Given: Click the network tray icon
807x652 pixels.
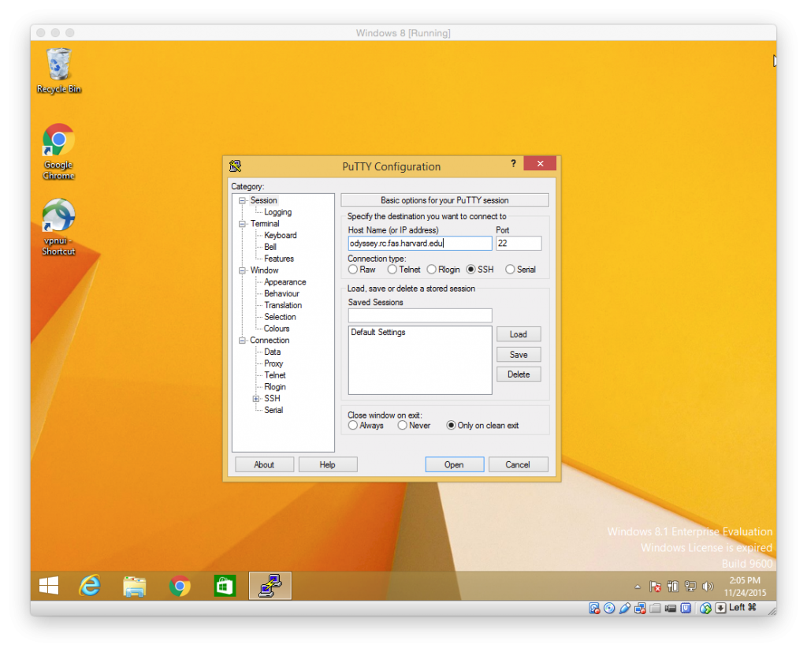Looking at the screenshot, I should [x=690, y=587].
